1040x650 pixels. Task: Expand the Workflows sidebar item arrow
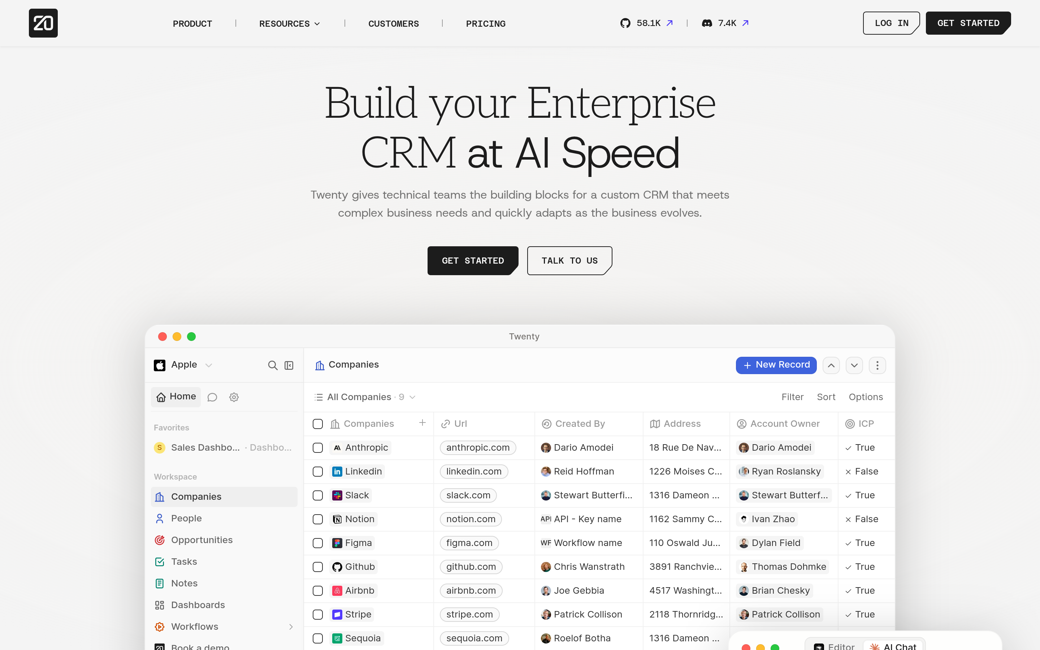tap(291, 627)
